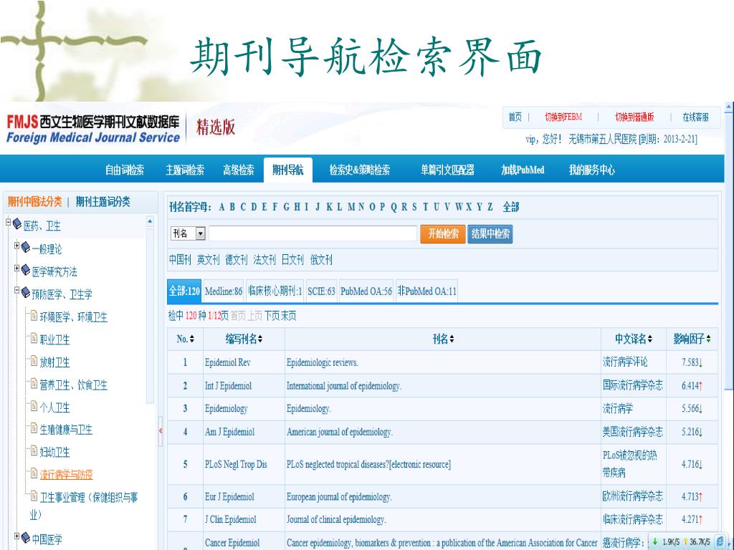734x550 pixels.
Task: Click page icon beside 个人卫生
Action: [x=34, y=406]
